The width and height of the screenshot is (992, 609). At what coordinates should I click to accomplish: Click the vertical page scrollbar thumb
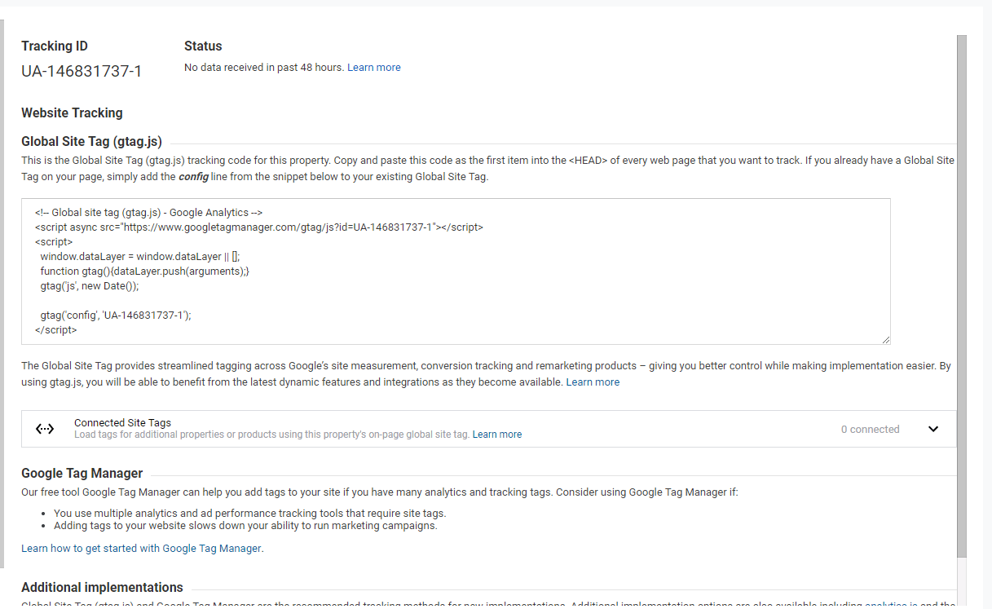pyautogui.click(x=962, y=296)
